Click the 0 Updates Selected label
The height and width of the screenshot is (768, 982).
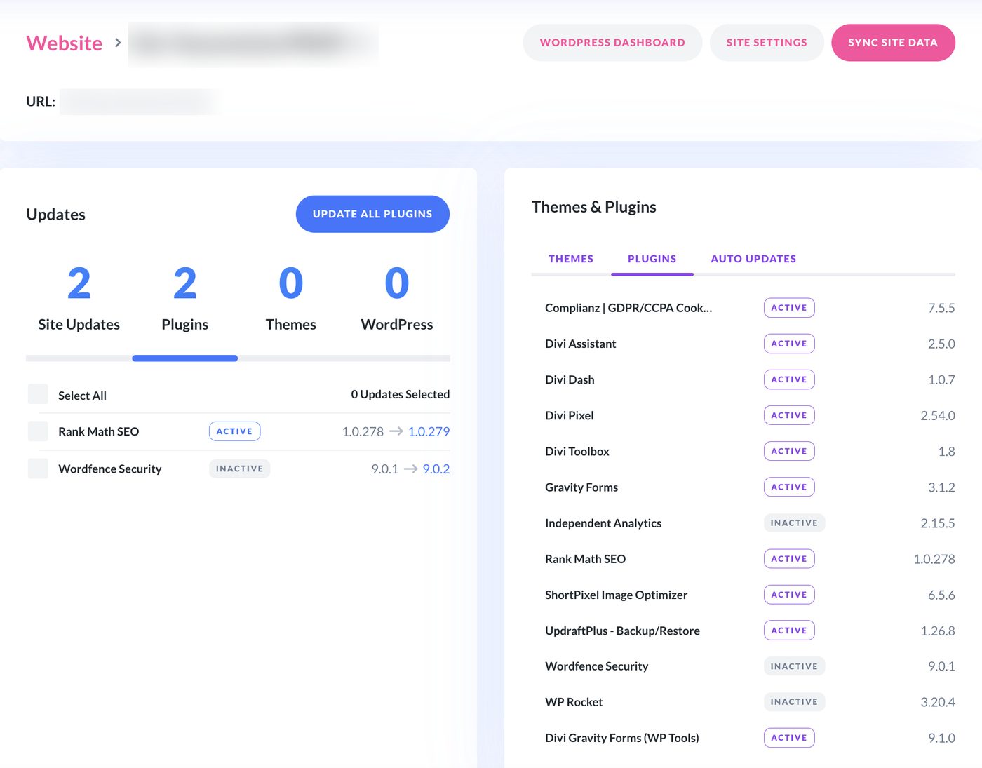tap(401, 394)
